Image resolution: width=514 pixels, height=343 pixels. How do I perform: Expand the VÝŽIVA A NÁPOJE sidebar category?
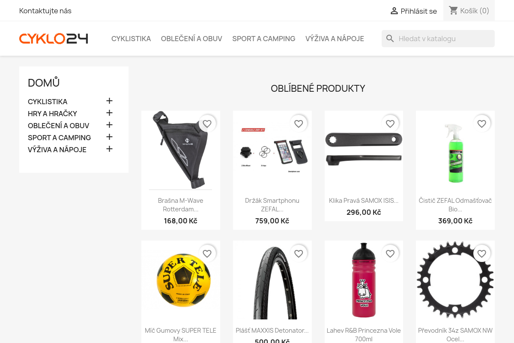click(x=109, y=149)
